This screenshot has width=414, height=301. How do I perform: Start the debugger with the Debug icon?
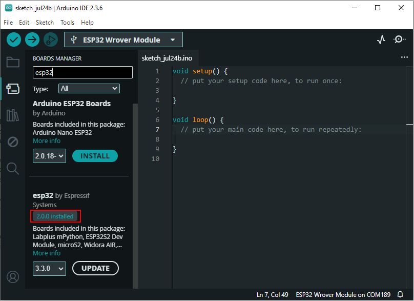point(51,40)
